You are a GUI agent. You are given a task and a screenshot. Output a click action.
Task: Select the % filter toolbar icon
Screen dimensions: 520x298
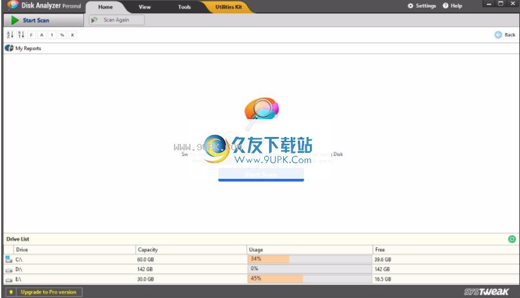point(62,35)
